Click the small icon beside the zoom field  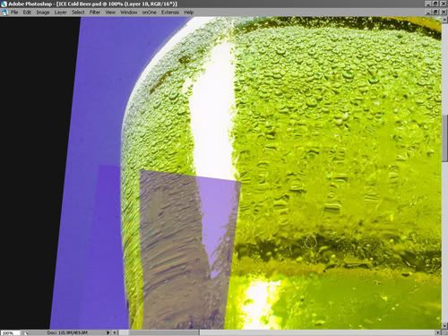click(x=26, y=332)
